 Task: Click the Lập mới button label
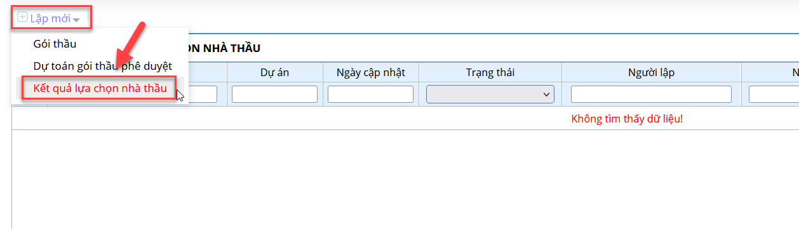[x=50, y=18]
